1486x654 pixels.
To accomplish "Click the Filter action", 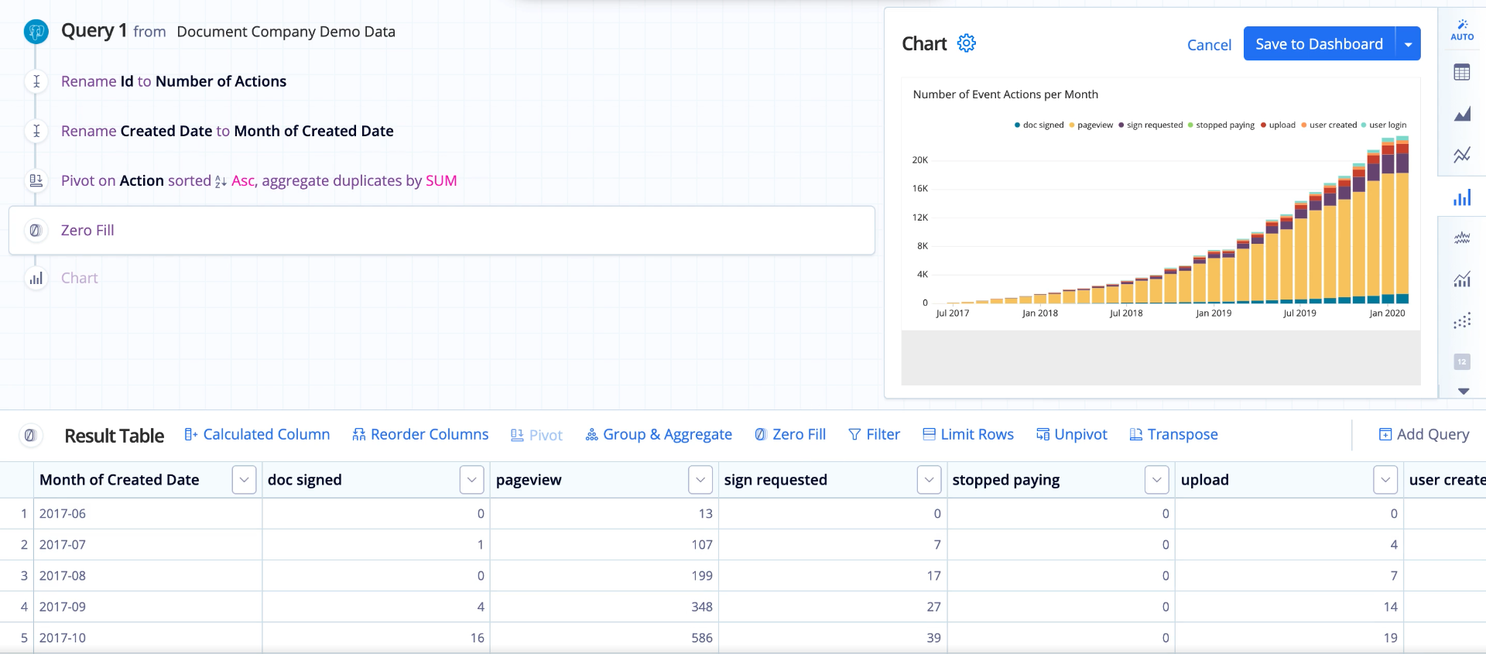I will point(875,434).
